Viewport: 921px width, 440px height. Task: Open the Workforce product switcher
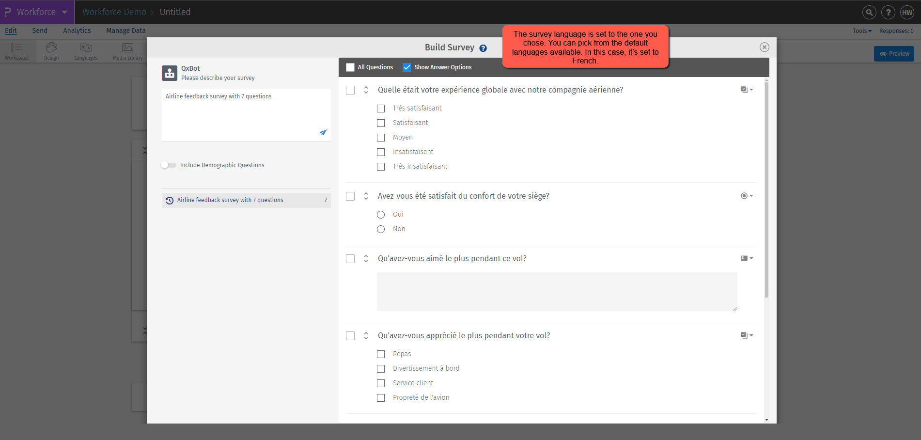[x=36, y=12]
